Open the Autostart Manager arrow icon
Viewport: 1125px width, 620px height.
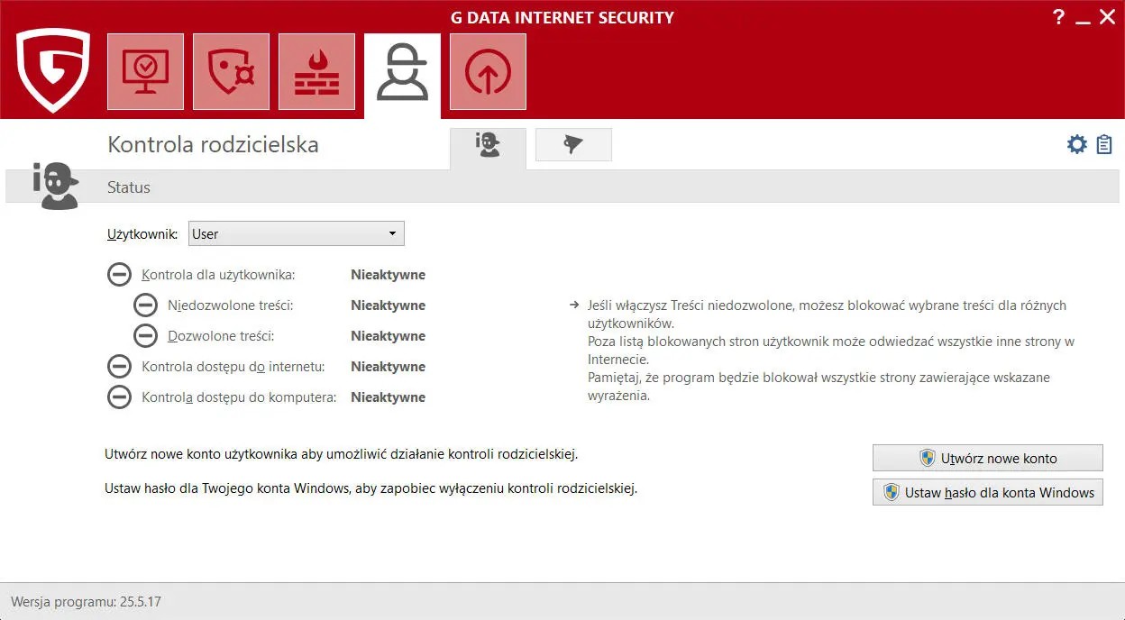pyautogui.click(x=488, y=71)
